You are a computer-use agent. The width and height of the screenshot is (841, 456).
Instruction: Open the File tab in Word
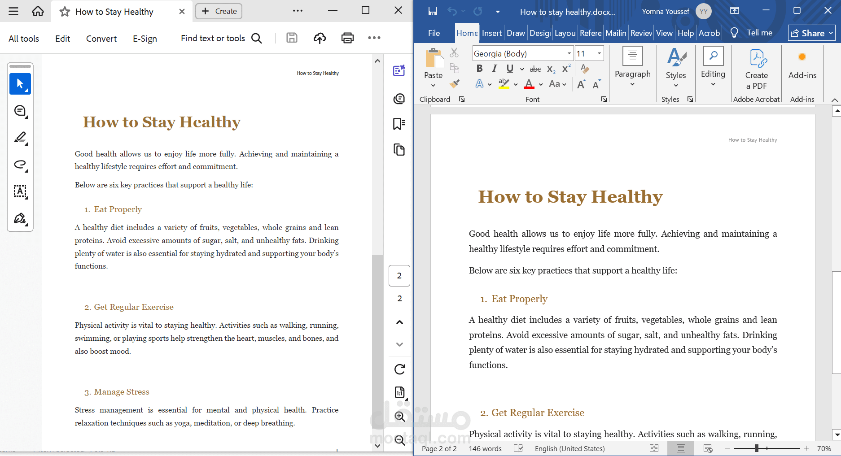click(x=434, y=33)
